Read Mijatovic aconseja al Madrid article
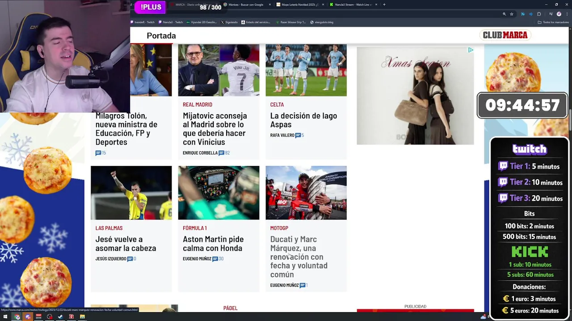 coord(214,129)
